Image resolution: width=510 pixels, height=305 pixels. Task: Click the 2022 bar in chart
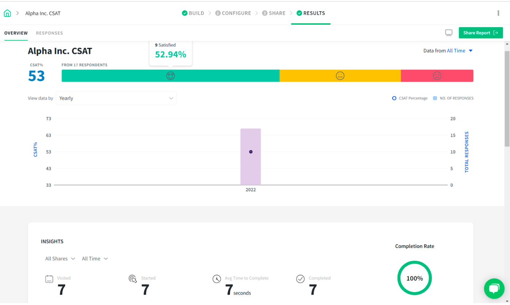pos(251,157)
